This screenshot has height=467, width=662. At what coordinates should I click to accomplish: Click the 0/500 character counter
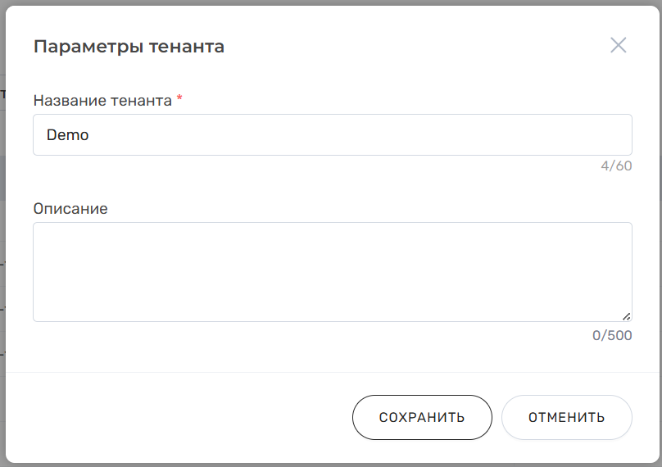[x=612, y=336]
